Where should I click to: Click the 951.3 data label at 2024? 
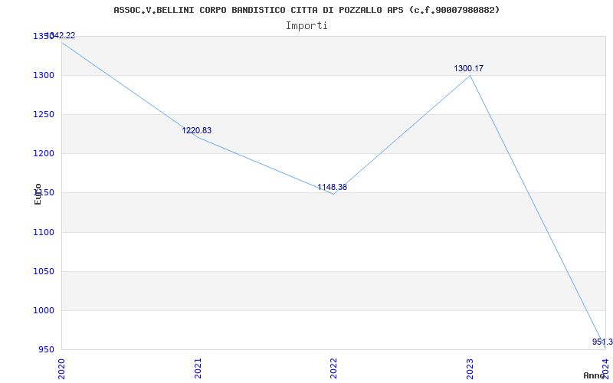click(602, 342)
